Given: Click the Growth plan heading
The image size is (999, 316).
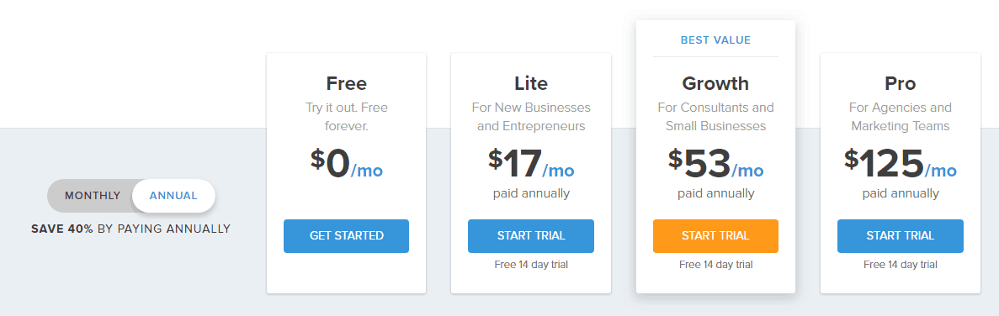Looking at the screenshot, I should point(715,83).
